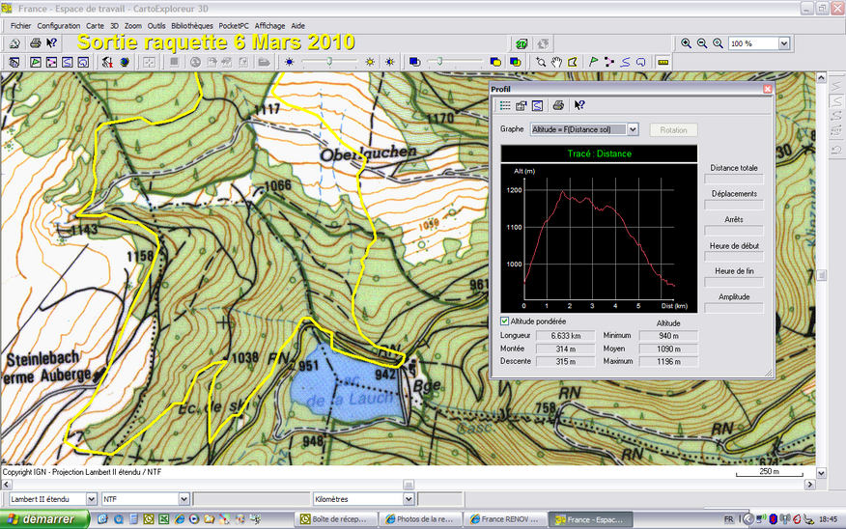Open the Aide menu
The width and height of the screenshot is (846, 529).
(x=297, y=25)
